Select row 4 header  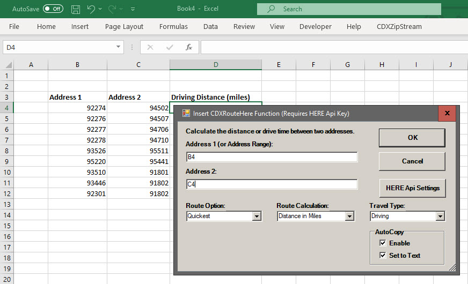click(x=6, y=108)
